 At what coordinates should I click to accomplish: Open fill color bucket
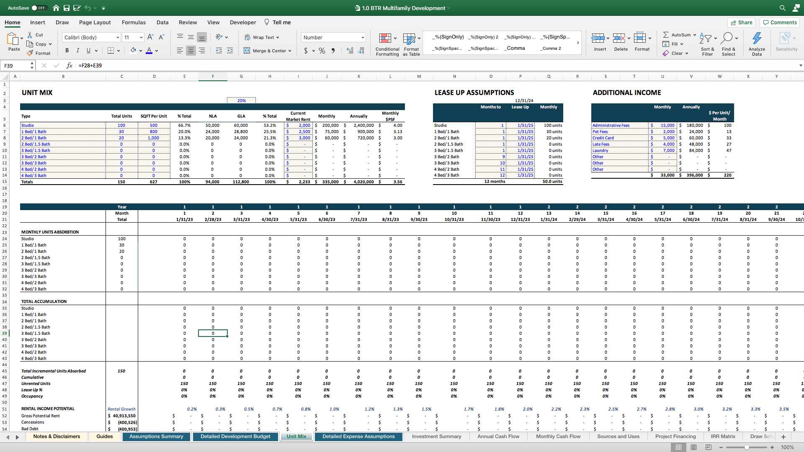pyautogui.click(x=134, y=51)
